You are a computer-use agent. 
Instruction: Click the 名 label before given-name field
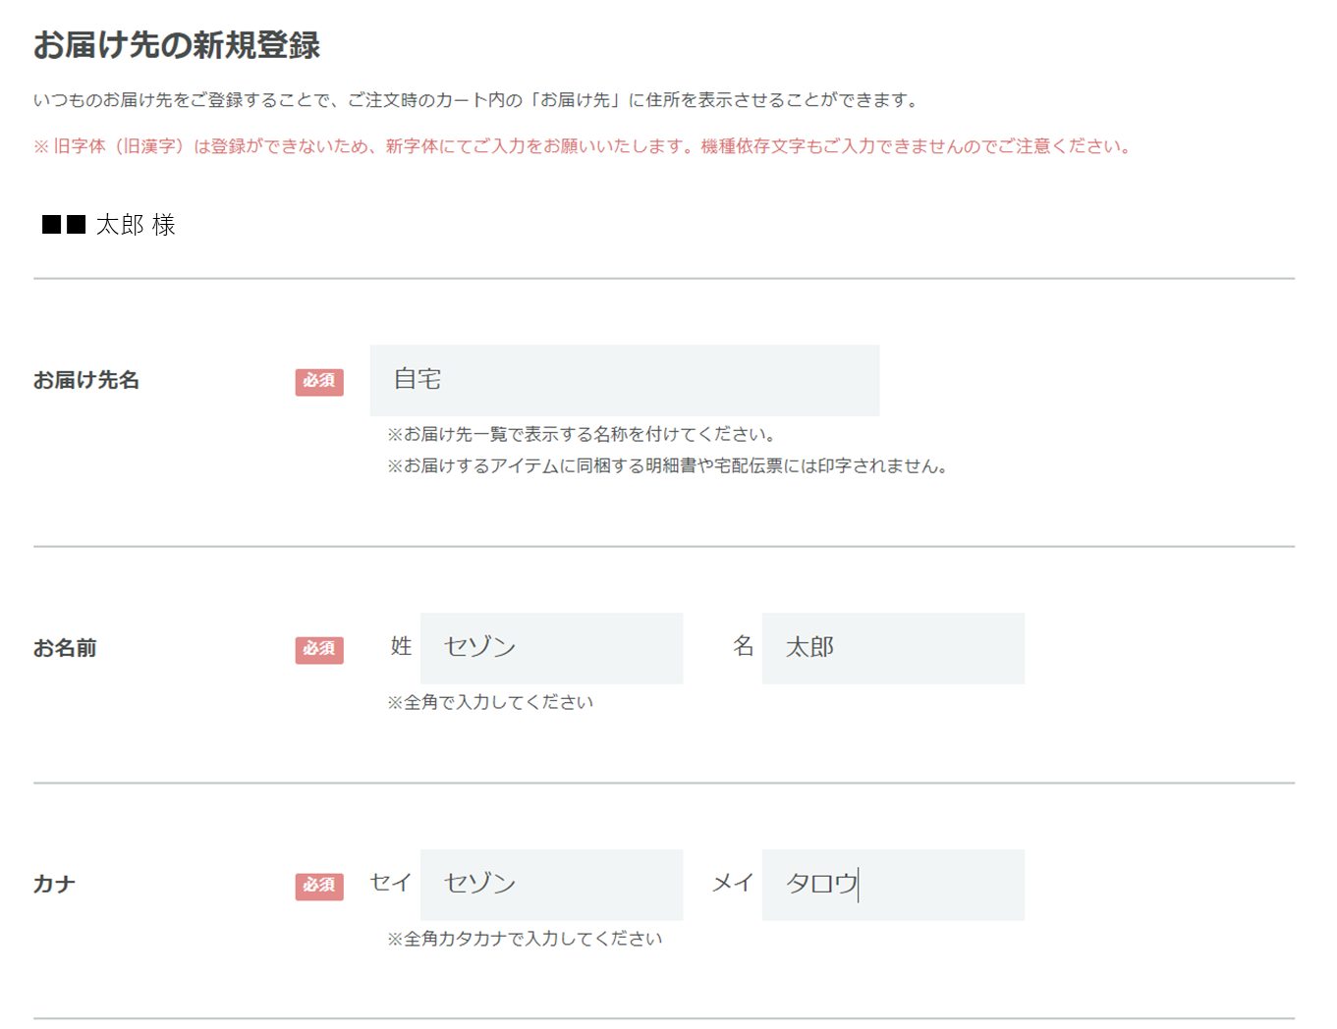coord(743,646)
